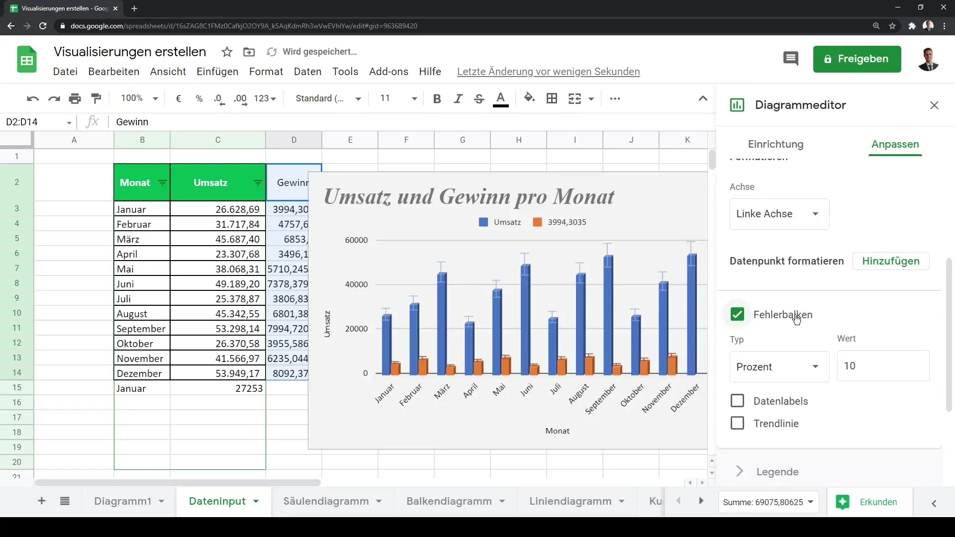
Task: Open the 123 number format dropdown
Action: (x=265, y=98)
